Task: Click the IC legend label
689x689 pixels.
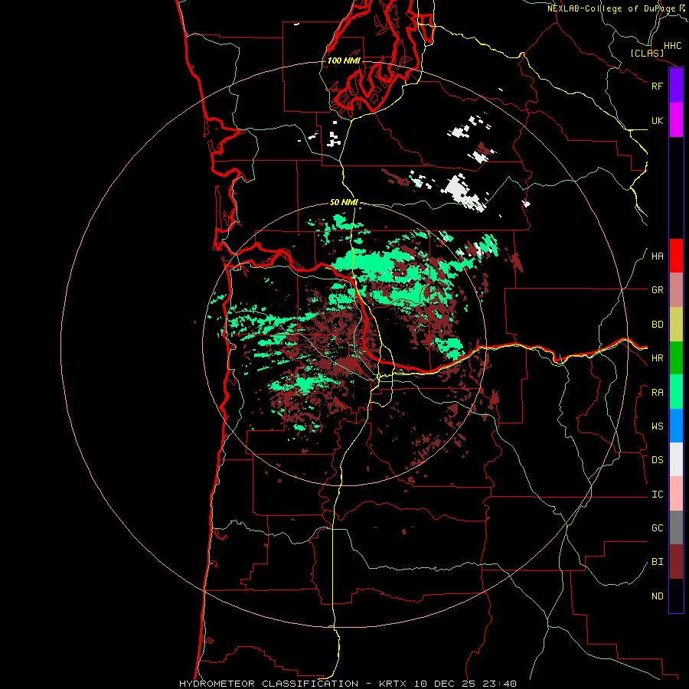Action: point(657,495)
